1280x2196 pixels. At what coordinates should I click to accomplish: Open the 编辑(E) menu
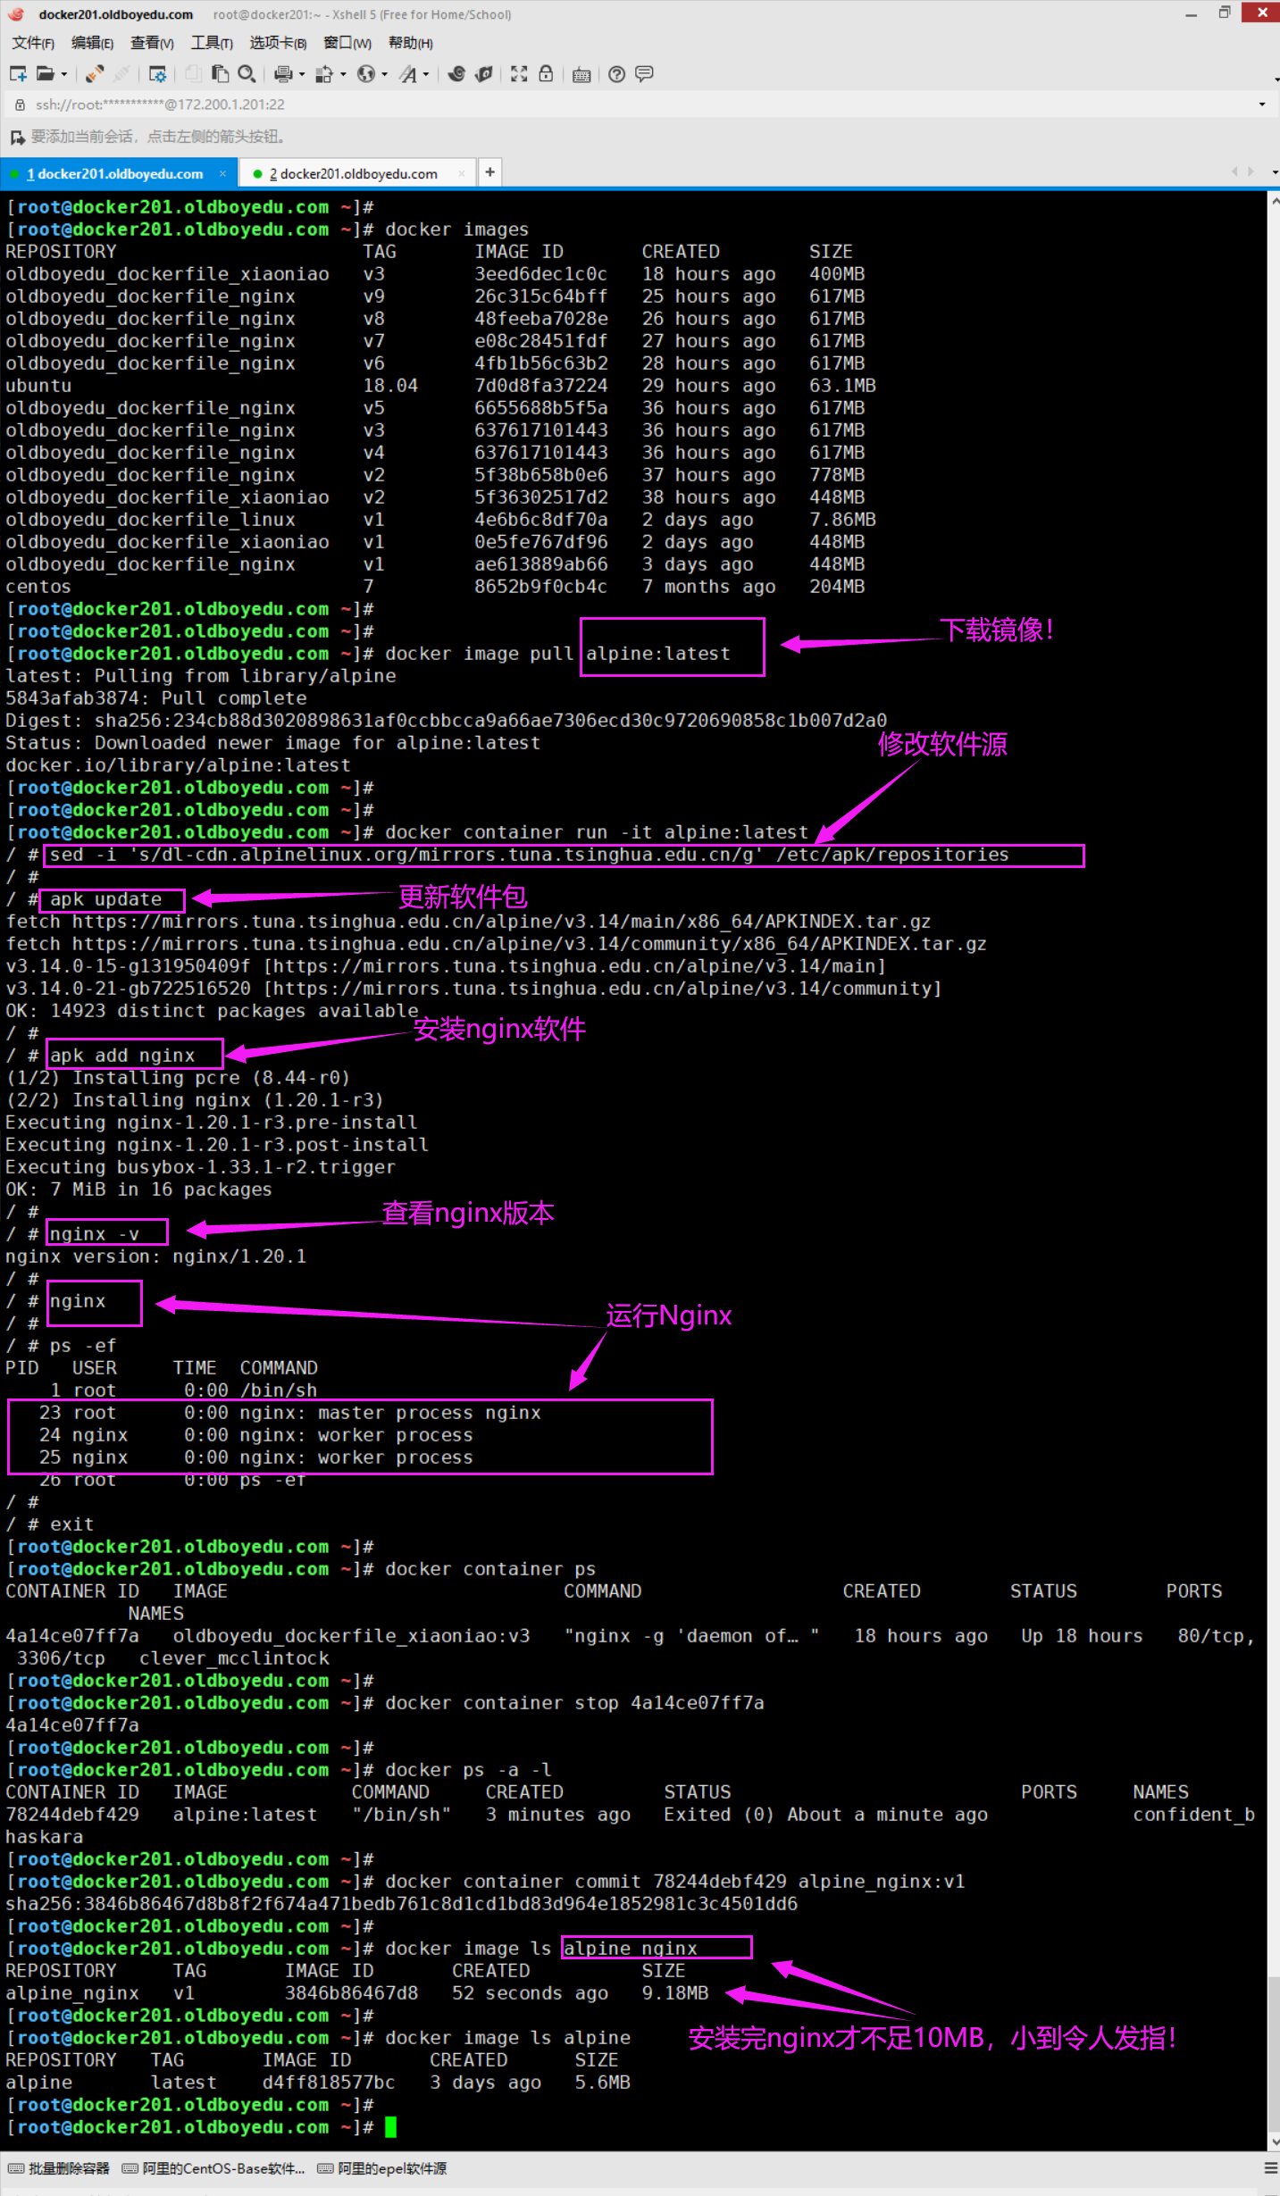click(92, 43)
